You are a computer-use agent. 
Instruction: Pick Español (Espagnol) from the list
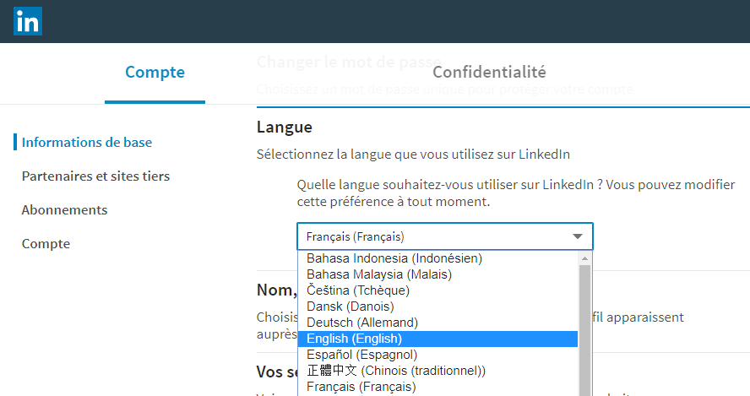pos(362,355)
